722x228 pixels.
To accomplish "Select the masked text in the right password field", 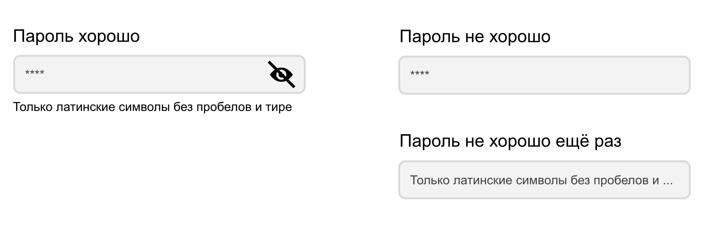I will click(419, 73).
